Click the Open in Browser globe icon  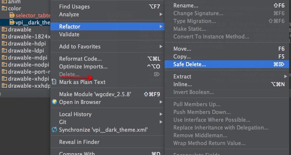(54, 102)
